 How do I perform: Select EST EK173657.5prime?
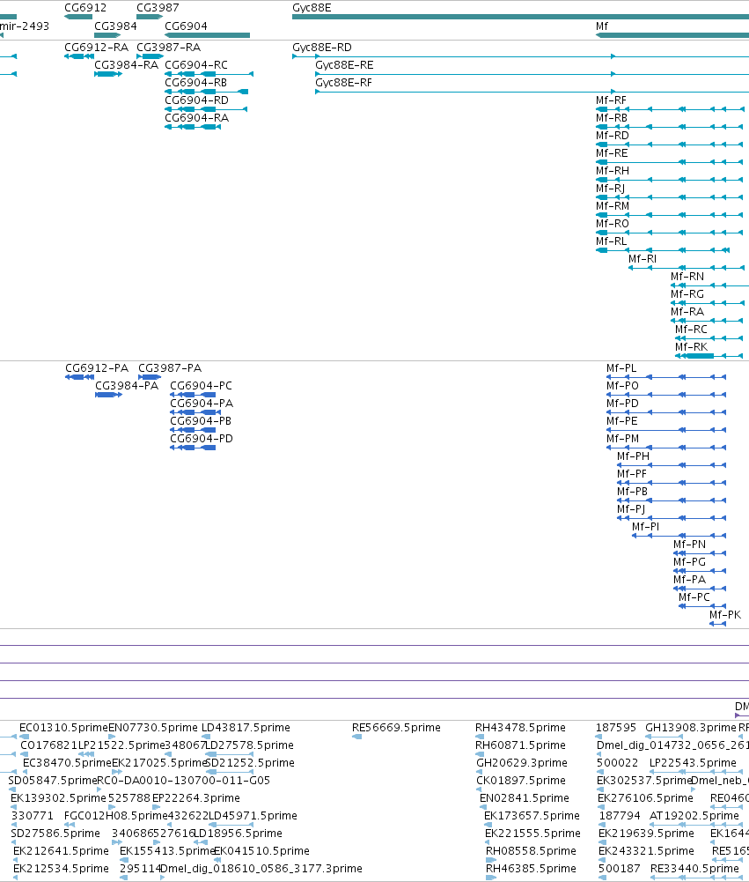(532, 816)
